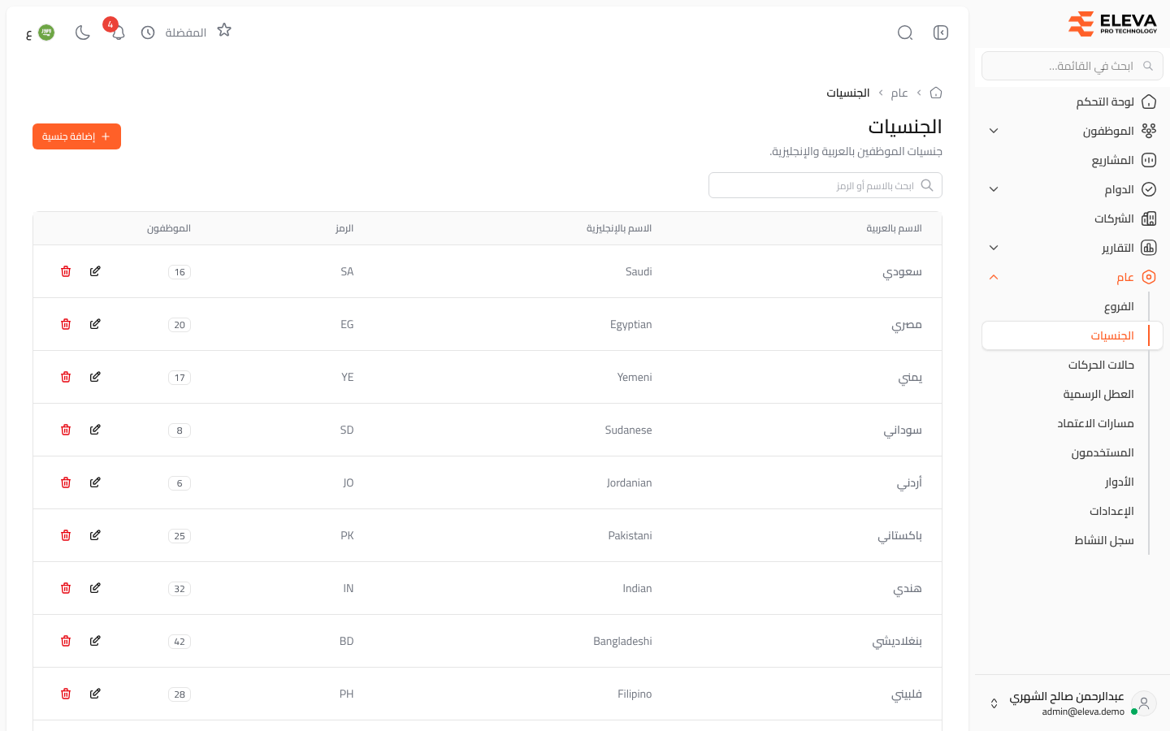Edit the Sudanese nationality row
The image size is (1170, 731).
95,430
